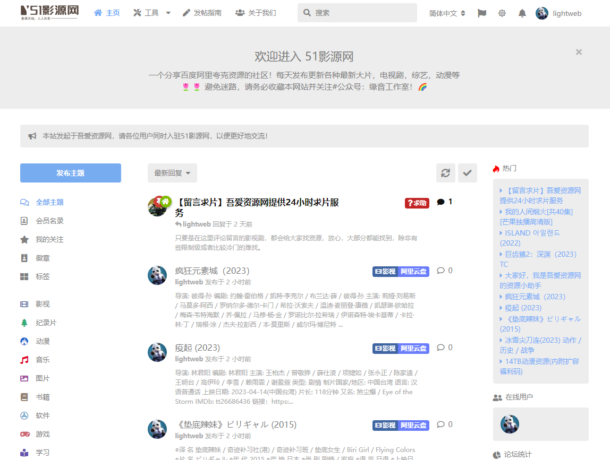This screenshot has width=610, height=460.
Task: Open 发帖指南 posting guide
Action: tap(202, 13)
